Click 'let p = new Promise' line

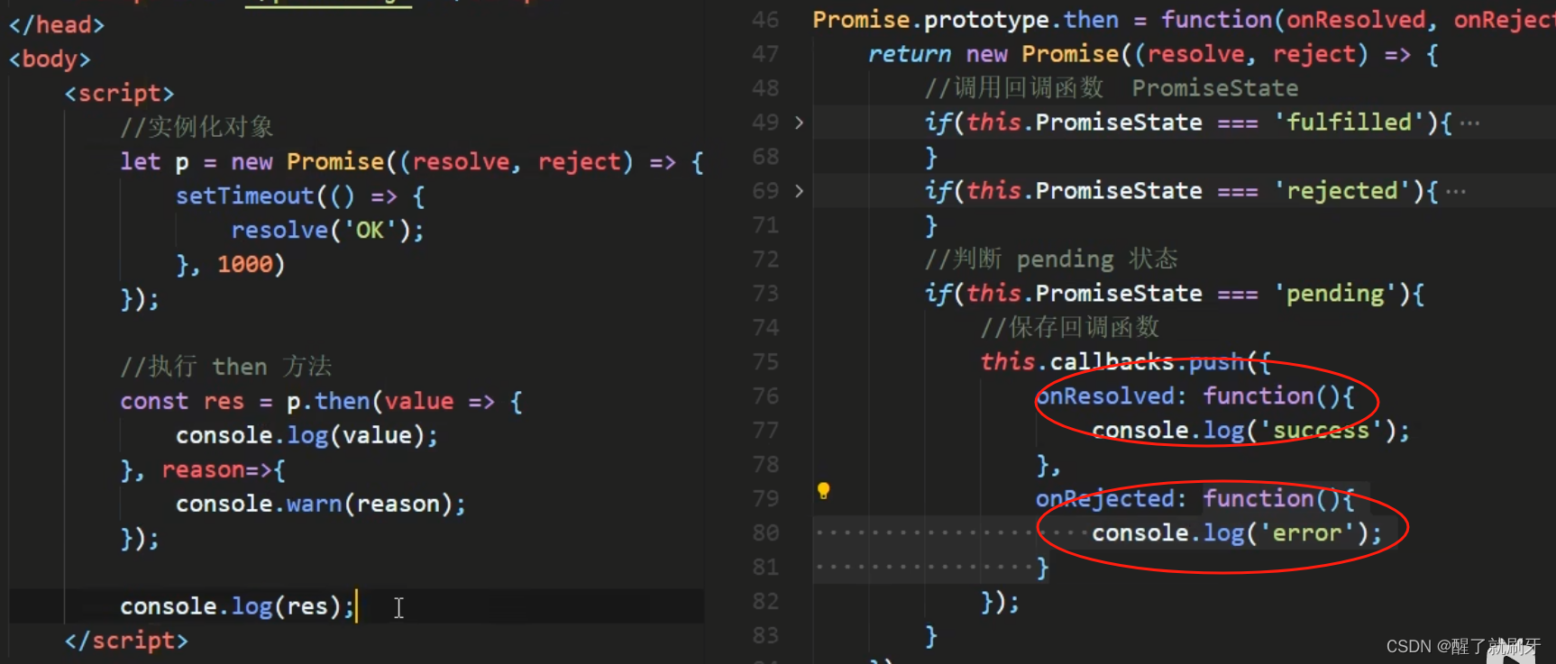pyautogui.click(x=412, y=162)
